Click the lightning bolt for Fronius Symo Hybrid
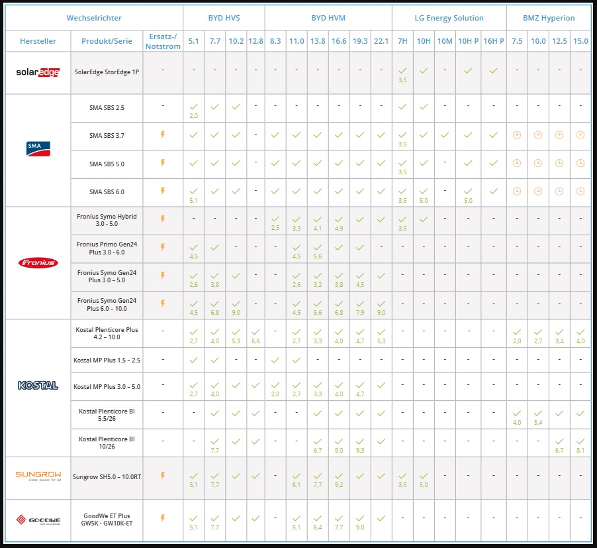Image resolution: width=597 pixels, height=548 pixels. tap(163, 219)
